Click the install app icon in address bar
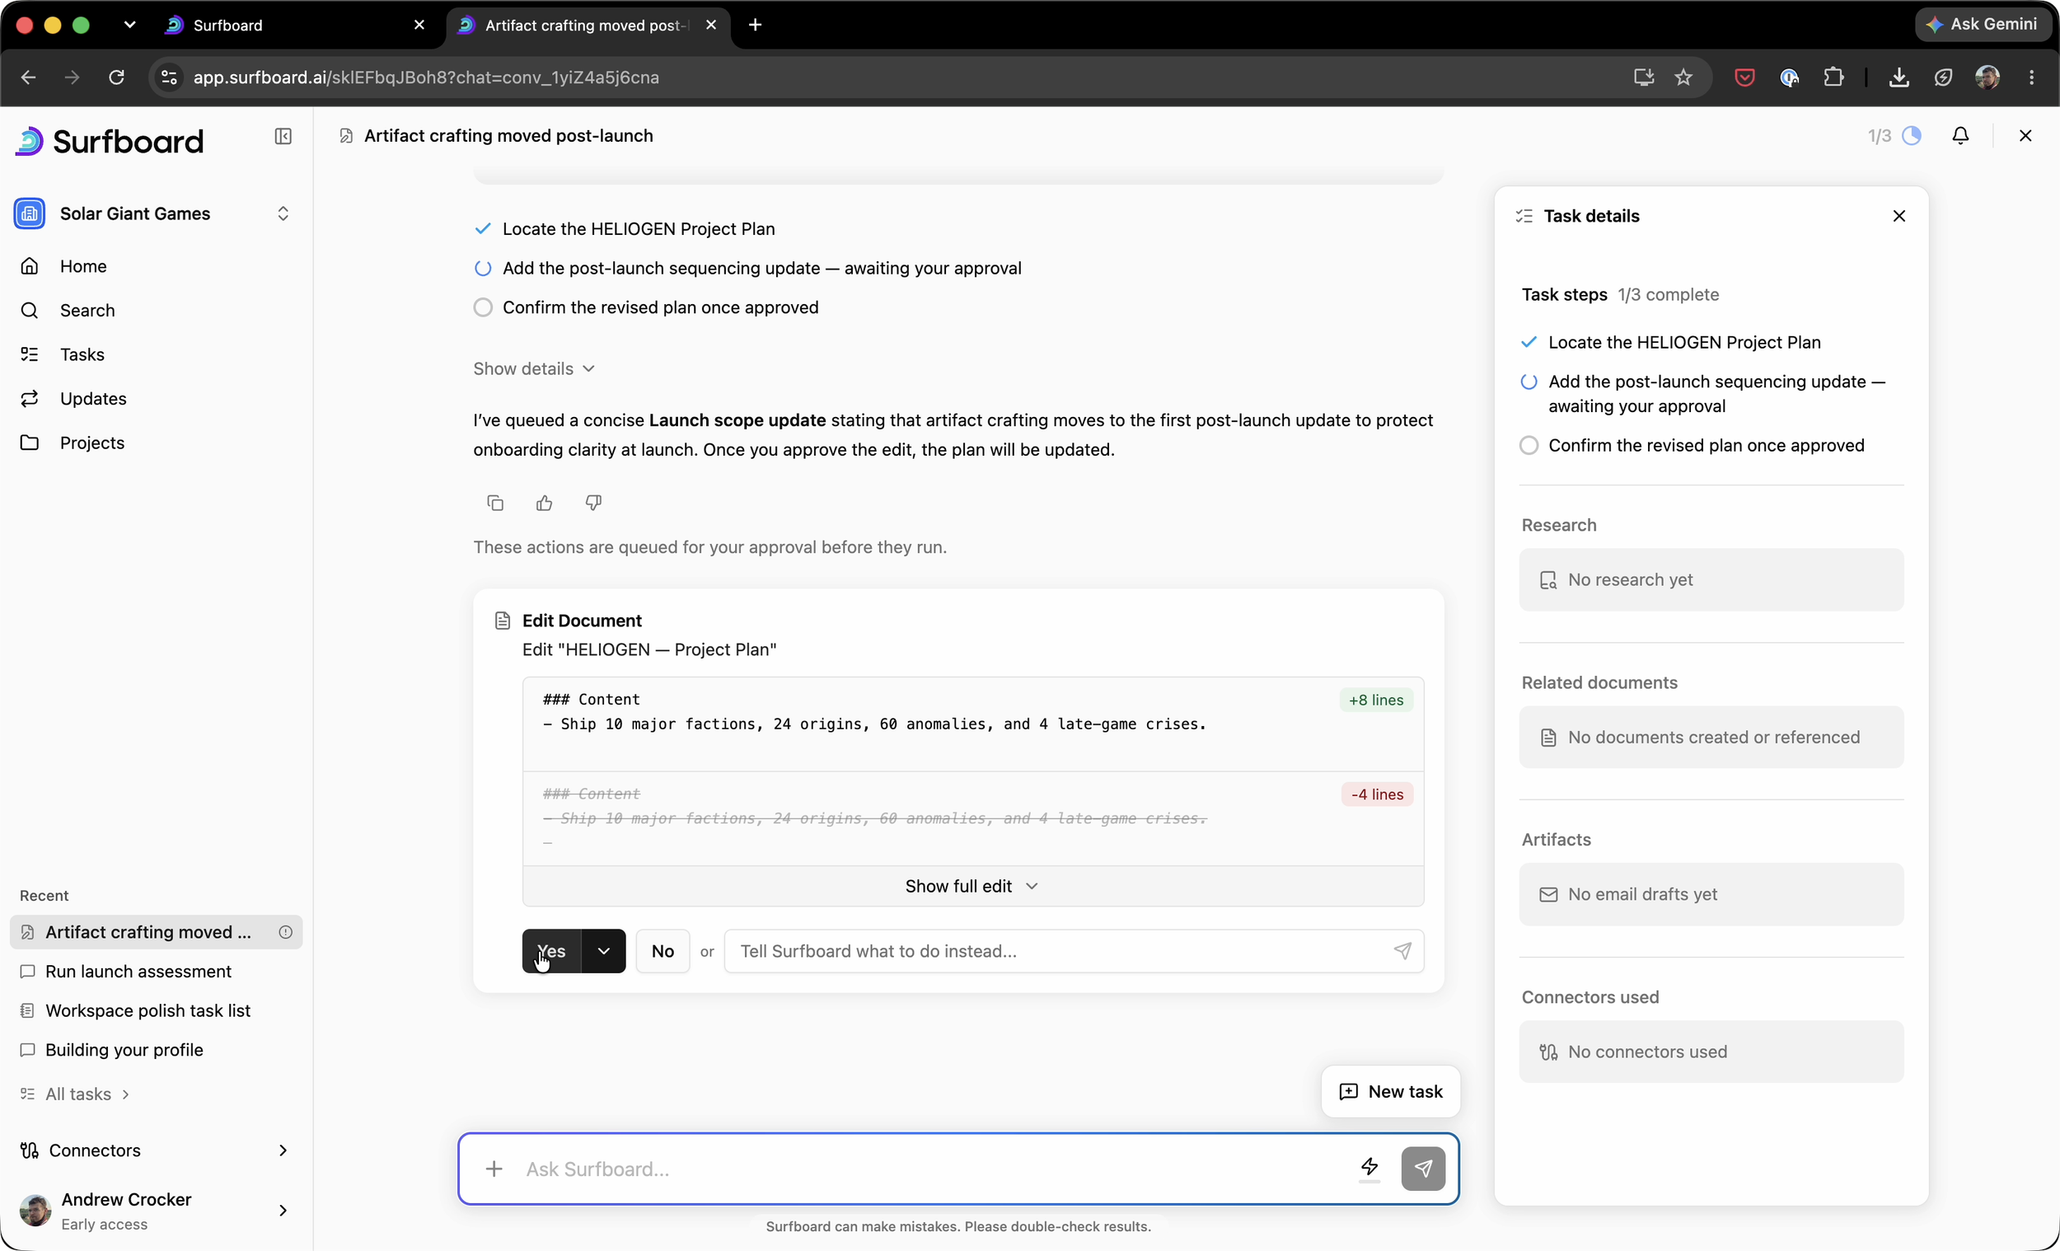Viewport: 2060px width, 1251px height. [x=1644, y=77]
